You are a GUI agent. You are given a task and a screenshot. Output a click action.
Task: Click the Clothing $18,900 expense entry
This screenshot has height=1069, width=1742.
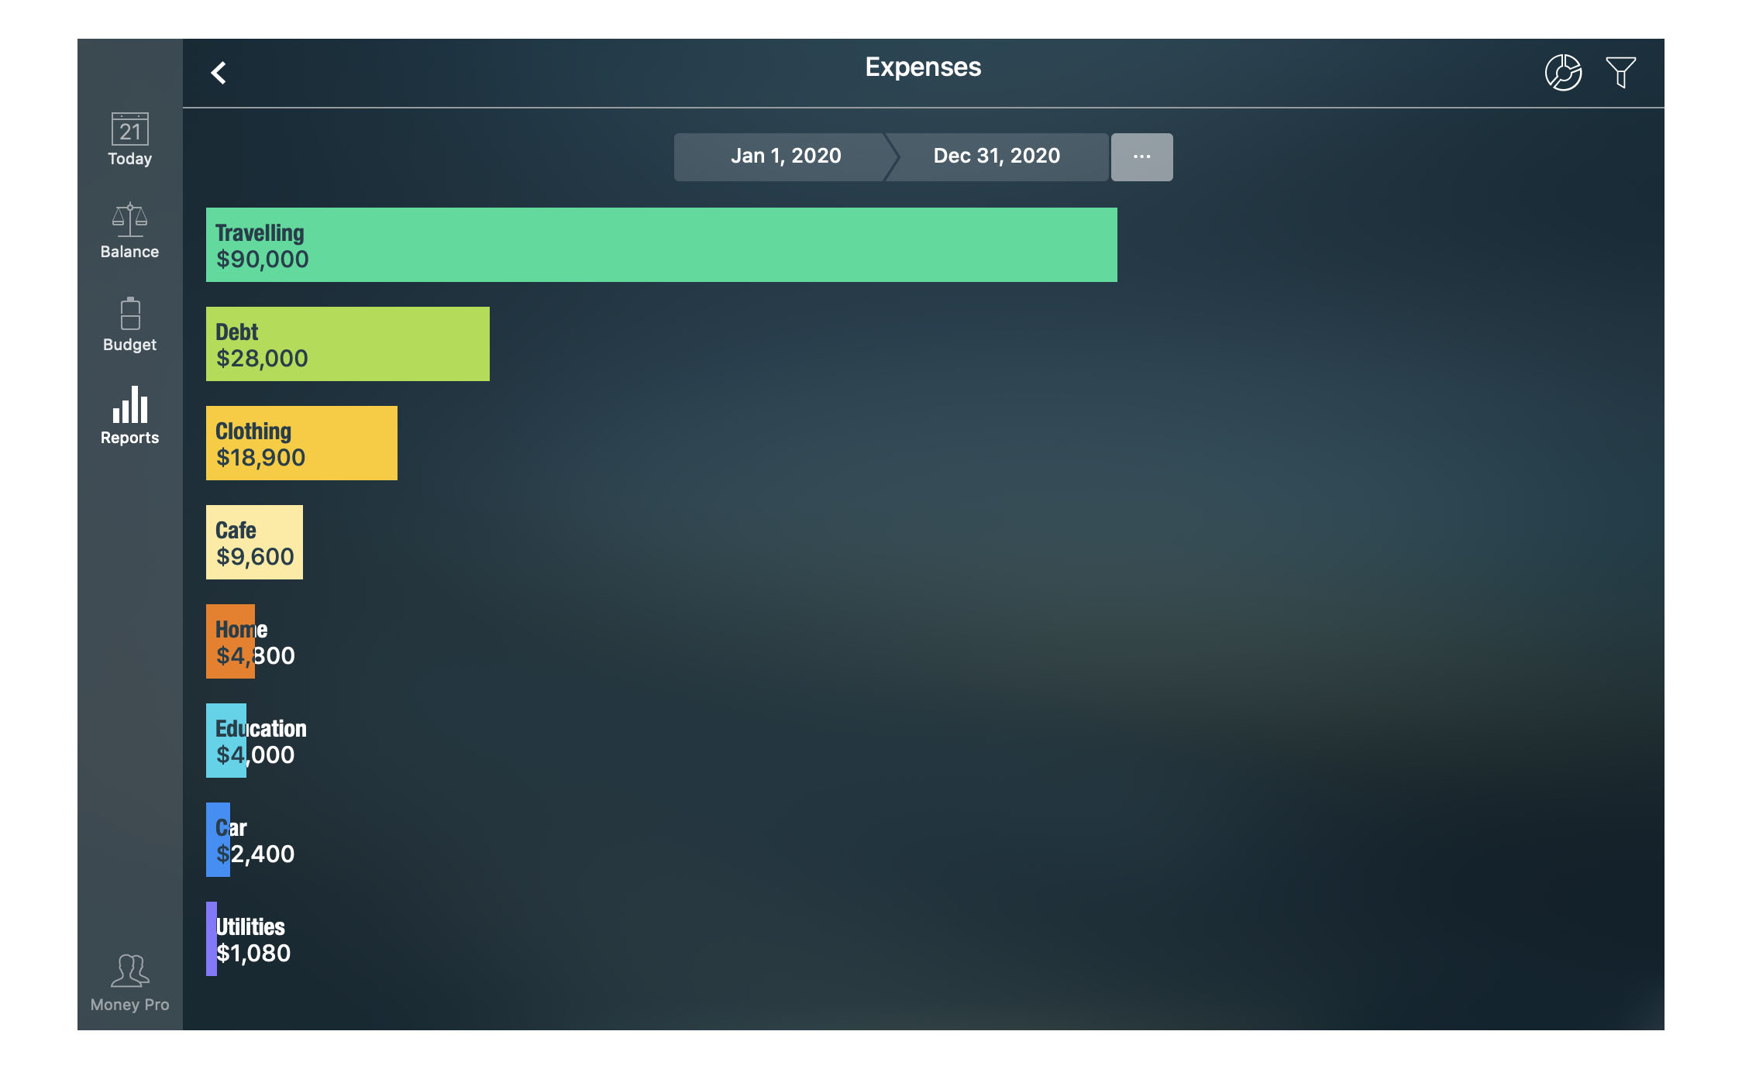click(301, 443)
